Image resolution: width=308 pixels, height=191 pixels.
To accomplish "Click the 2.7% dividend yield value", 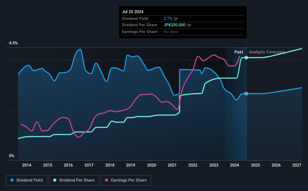I will [x=168, y=18].
